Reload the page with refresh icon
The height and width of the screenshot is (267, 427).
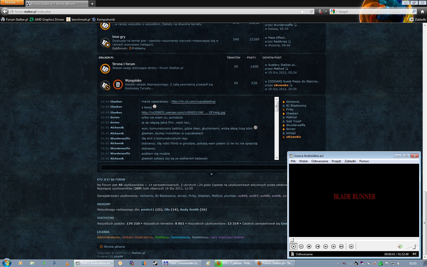pos(311,11)
